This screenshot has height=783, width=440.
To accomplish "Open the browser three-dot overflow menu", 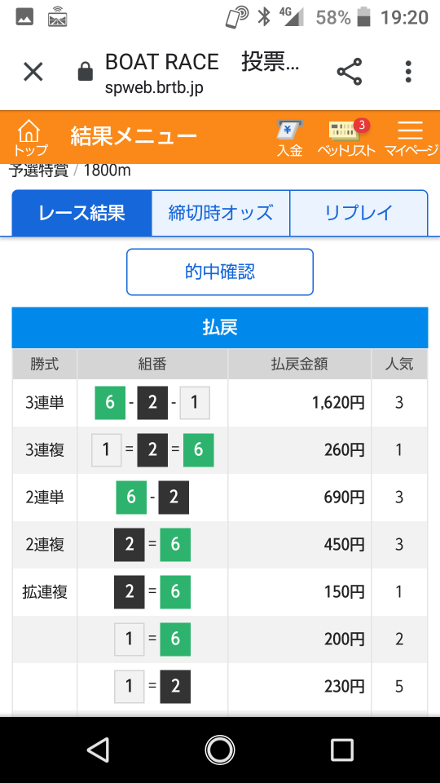I will (x=408, y=72).
